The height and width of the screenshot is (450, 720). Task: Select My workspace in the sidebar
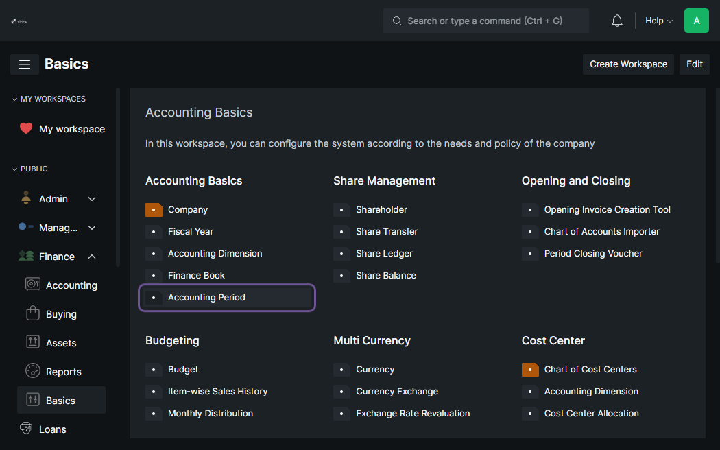pyautogui.click(x=71, y=129)
